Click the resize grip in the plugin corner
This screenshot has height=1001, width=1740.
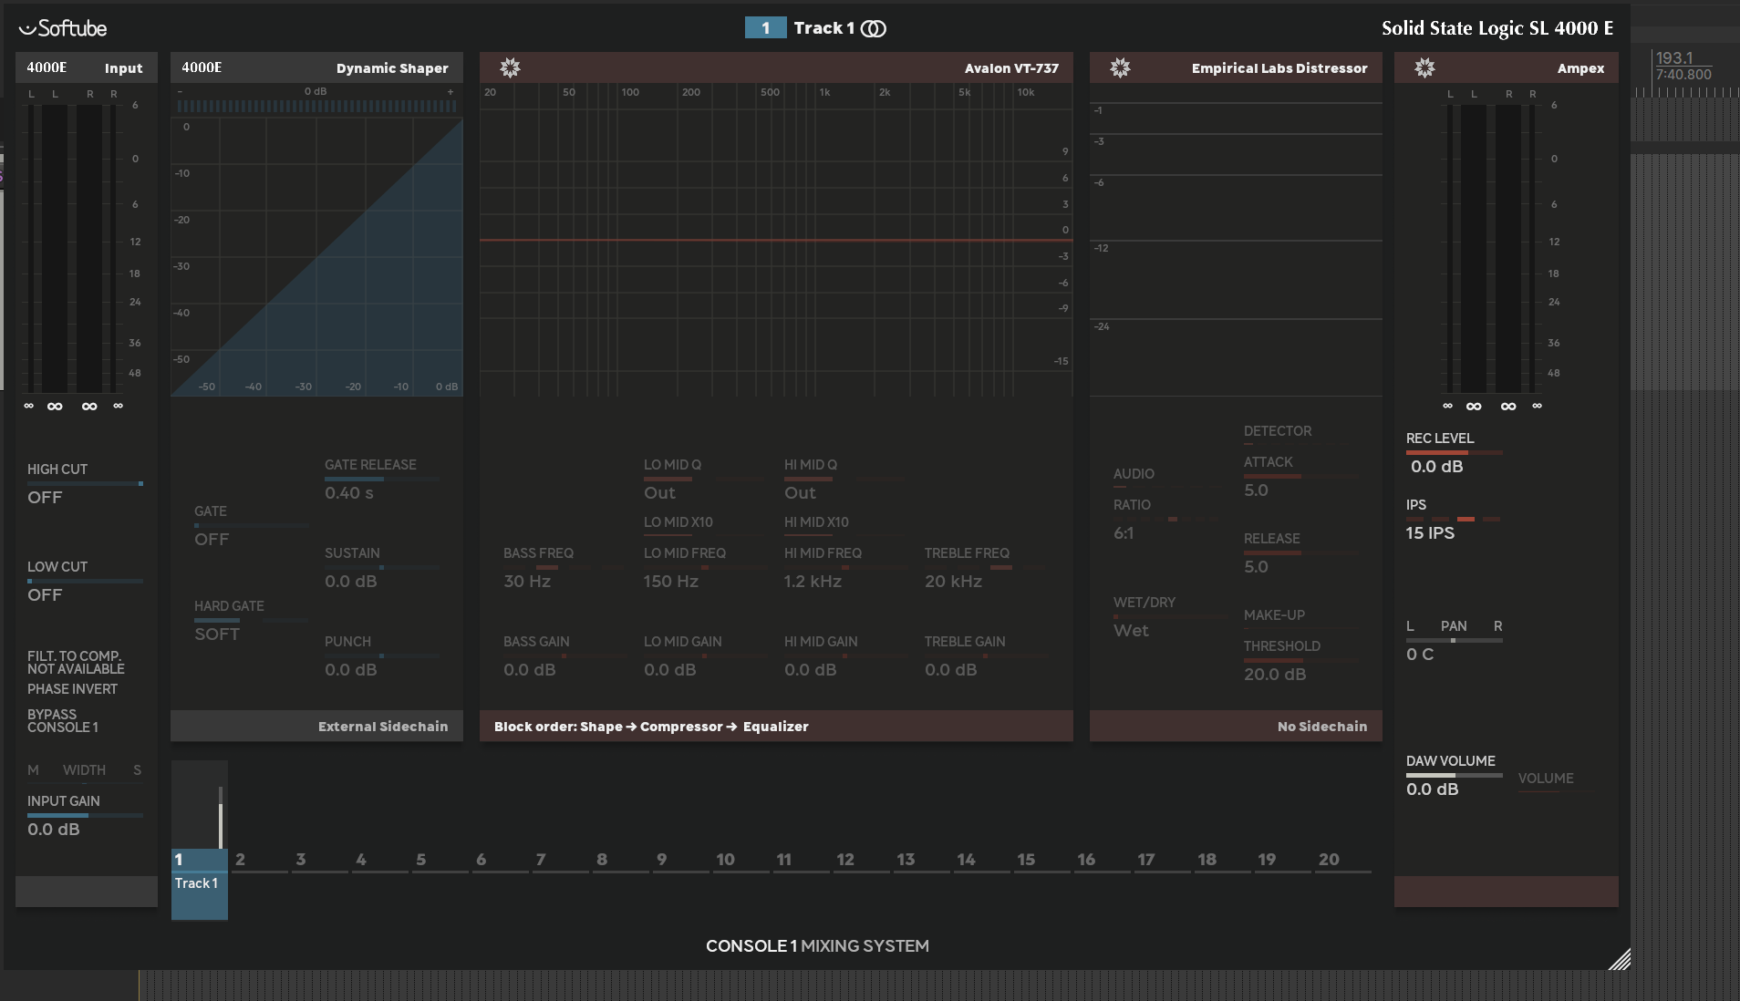[x=1620, y=959]
